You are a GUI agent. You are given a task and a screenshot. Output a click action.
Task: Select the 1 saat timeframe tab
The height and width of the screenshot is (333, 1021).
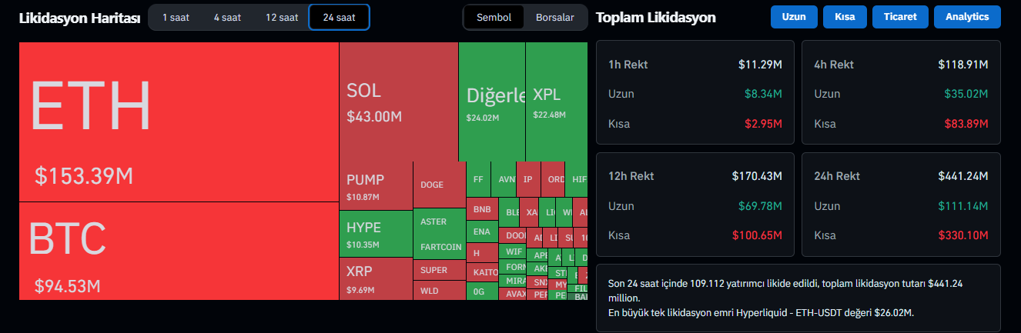point(176,17)
